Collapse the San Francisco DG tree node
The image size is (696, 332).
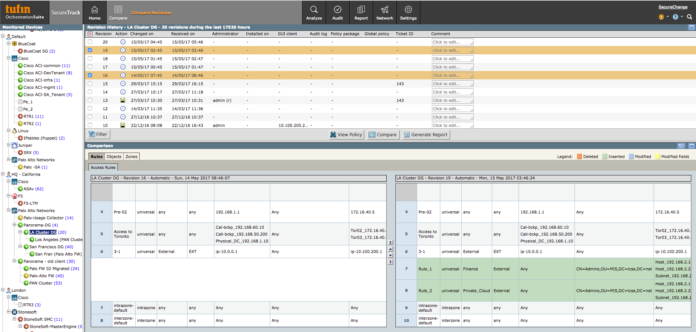[20, 246]
